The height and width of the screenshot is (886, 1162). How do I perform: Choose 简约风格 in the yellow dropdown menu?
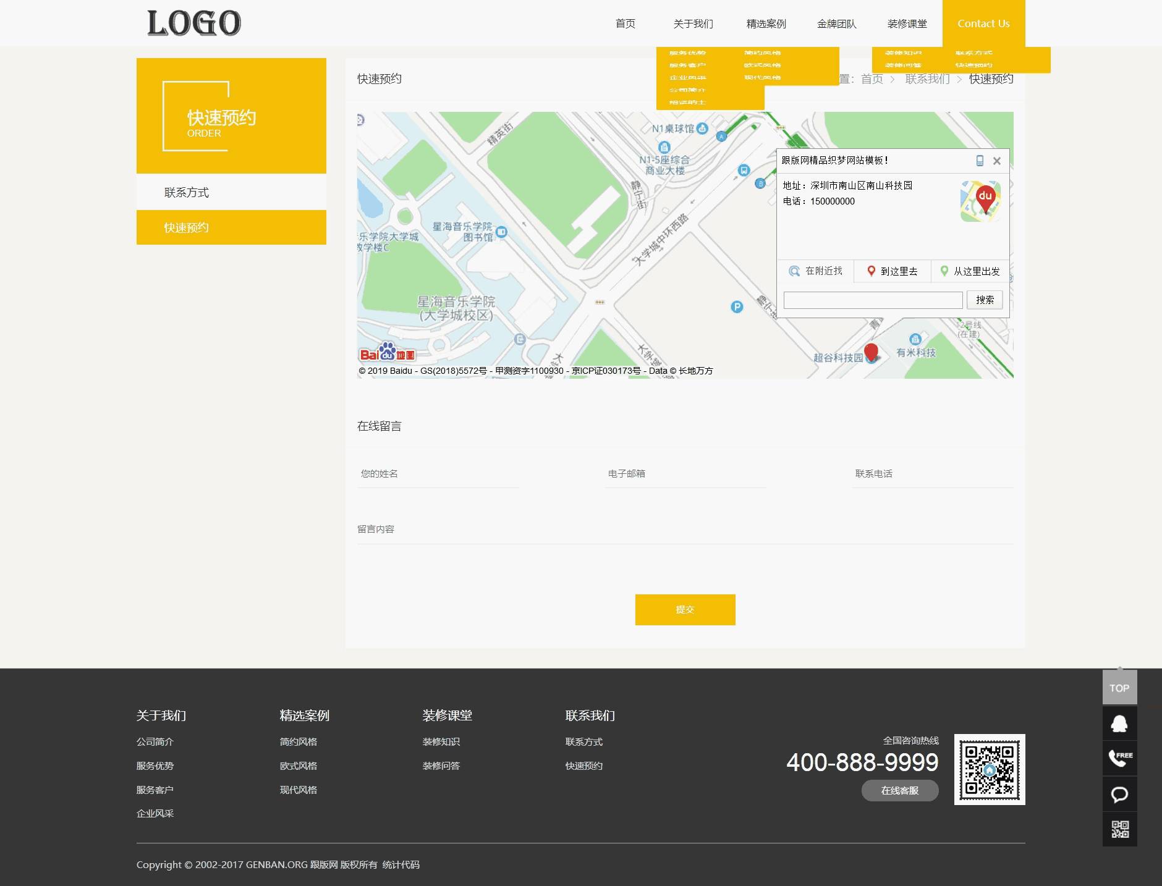[x=762, y=53]
